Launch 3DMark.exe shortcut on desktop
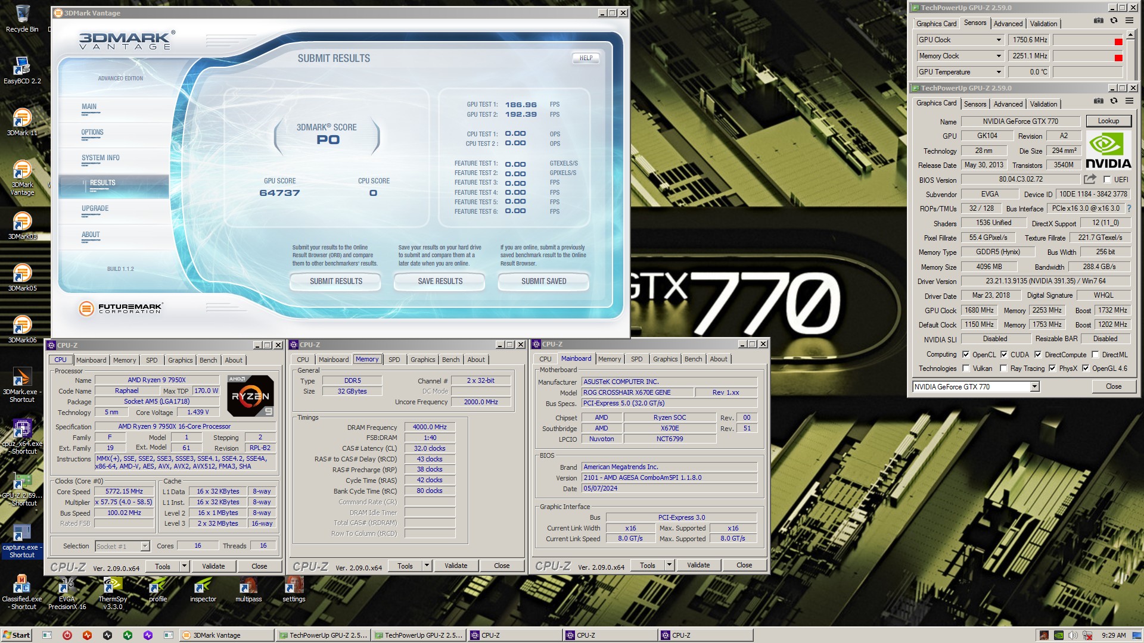Viewport: 1144px width, 643px height. [22, 385]
